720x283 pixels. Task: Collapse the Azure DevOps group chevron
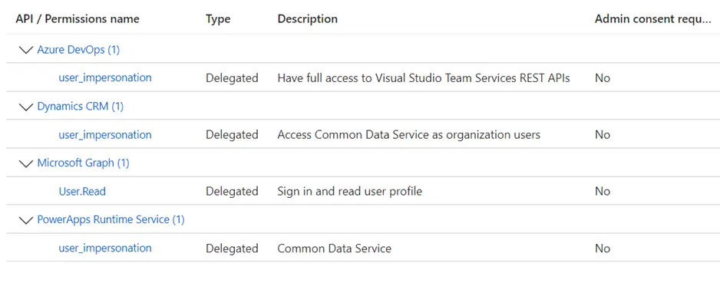(x=26, y=50)
